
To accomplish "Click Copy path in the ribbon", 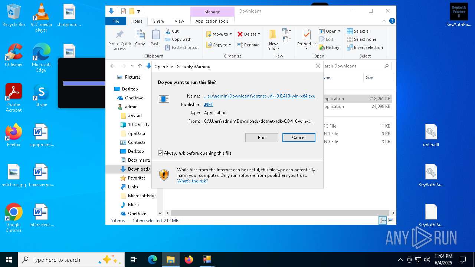I will coord(178,39).
